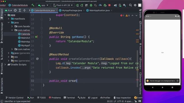The width and height of the screenshot is (184, 103).
Task: Click the user account avatar icon
Action: point(140,5)
